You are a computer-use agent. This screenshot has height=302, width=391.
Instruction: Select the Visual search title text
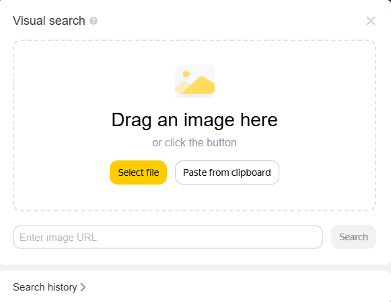[x=49, y=21]
